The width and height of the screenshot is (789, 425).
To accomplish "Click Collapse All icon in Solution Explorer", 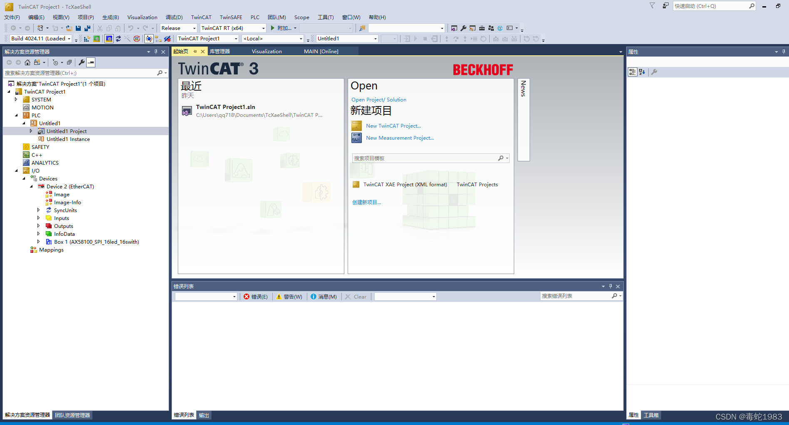I will (69, 62).
